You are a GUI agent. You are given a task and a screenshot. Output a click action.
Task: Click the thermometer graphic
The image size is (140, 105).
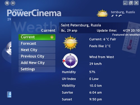(x=131, y=38)
